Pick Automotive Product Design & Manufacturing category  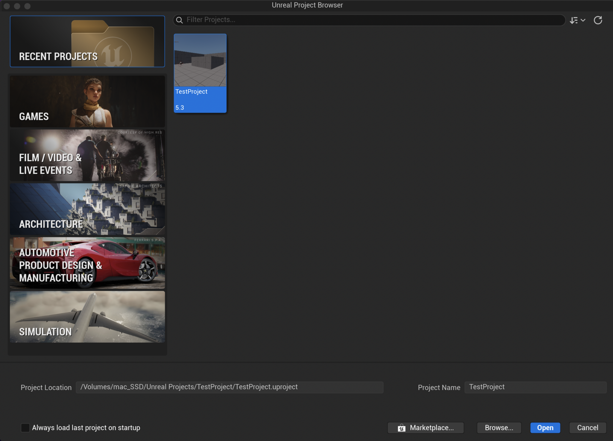(87, 263)
